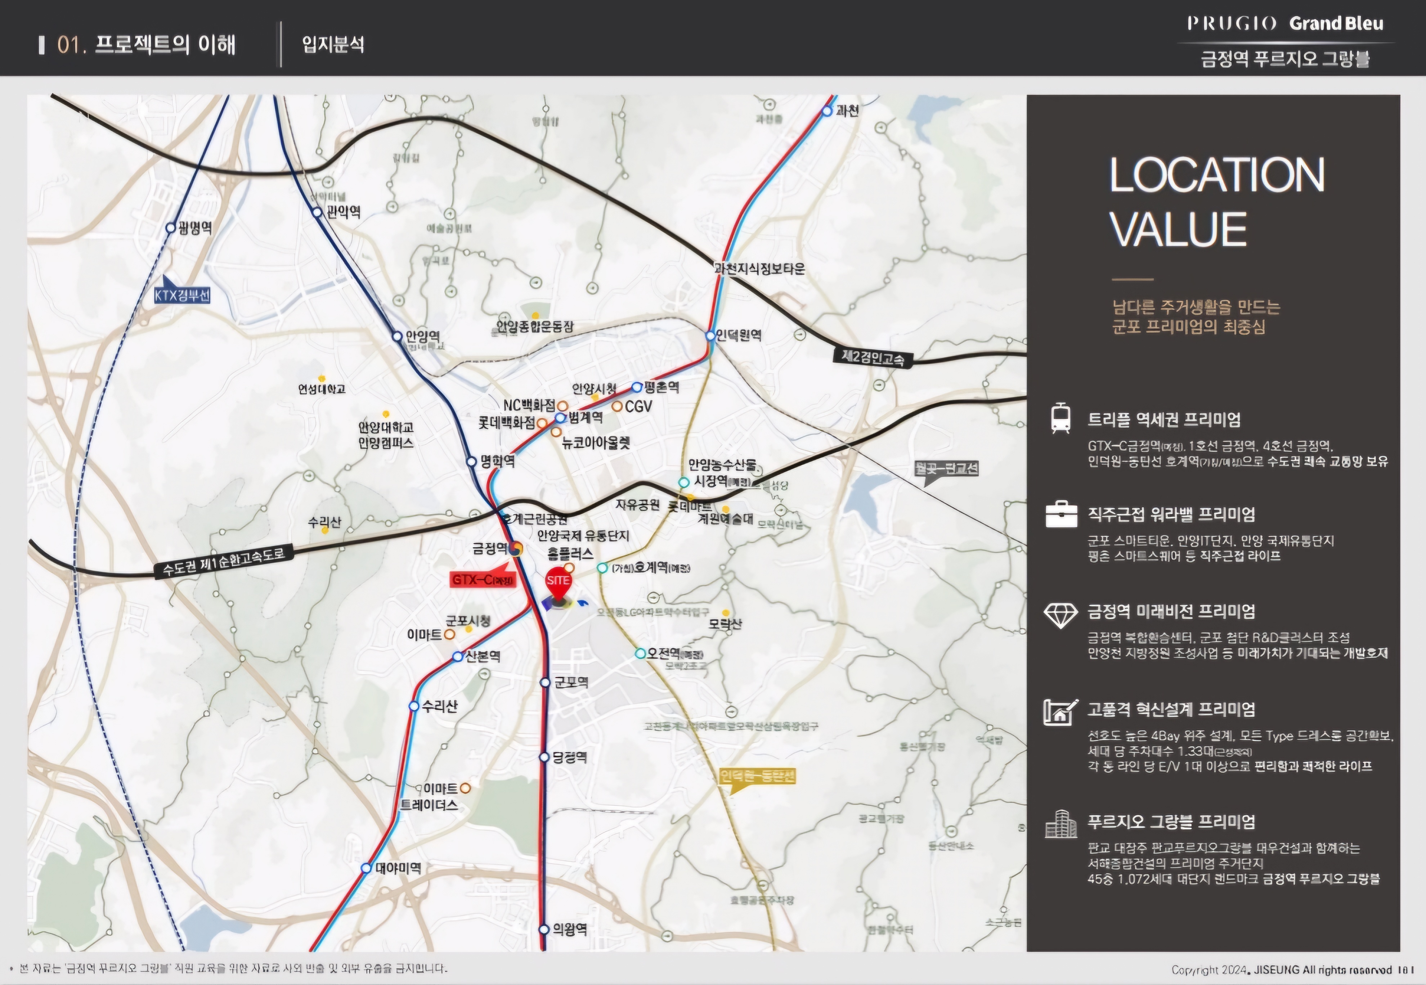Click the yellow 인덕원-동탄선 line tag
This screenshot has height=985, width=1426.
pyautogui.click(x=757, y=777)
